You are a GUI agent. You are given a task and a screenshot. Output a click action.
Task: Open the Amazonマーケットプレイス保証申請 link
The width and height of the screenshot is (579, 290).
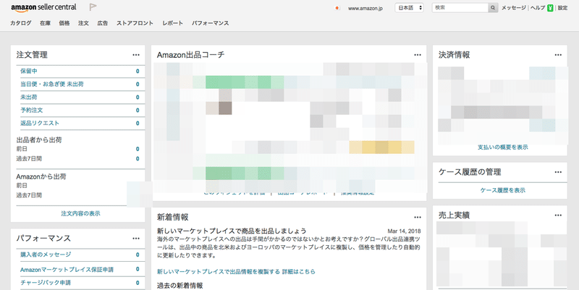tap(67, 269)
